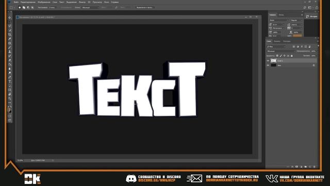330x186 pixels.
Task: Open font size dropdown in Character panel
Action: 278,25
